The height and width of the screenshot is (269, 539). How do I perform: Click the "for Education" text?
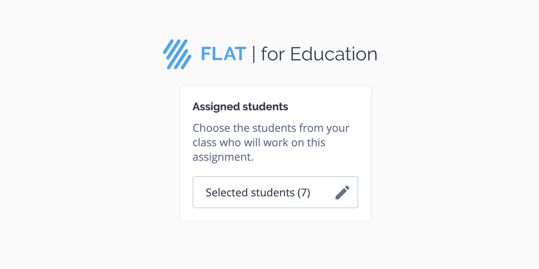click(x=319, y=54)
